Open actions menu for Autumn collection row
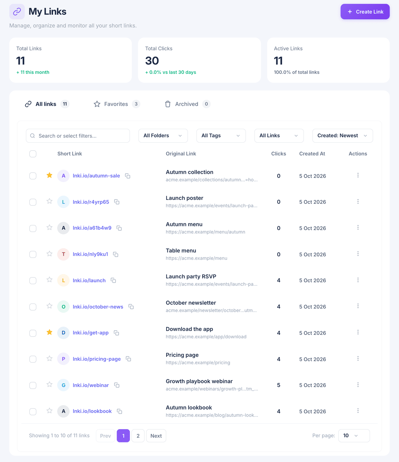The width and height of the screenshot is (399, 462). tap(358, 175)
